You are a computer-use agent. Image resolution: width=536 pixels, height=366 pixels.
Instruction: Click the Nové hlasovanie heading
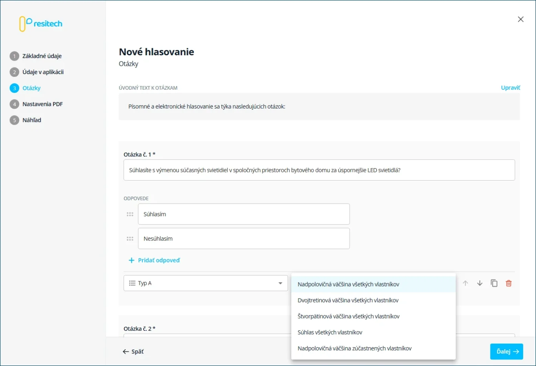[x=157, y=52]
